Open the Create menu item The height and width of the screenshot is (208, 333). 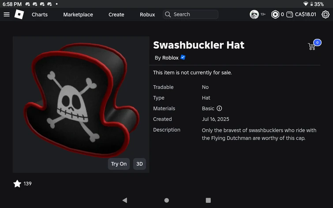tap(116, 15)
